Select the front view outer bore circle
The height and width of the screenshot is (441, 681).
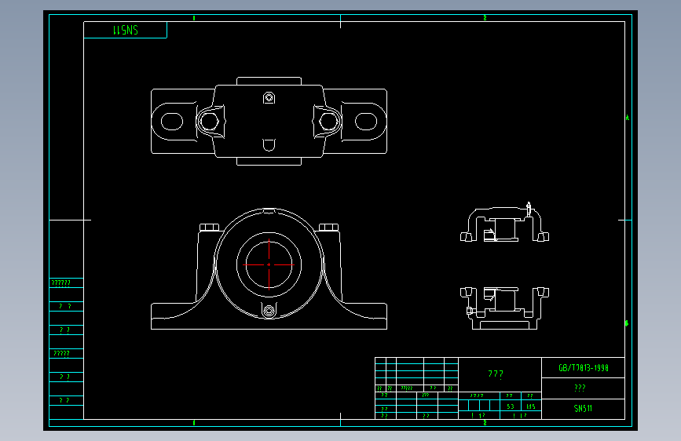pos(269,264)
